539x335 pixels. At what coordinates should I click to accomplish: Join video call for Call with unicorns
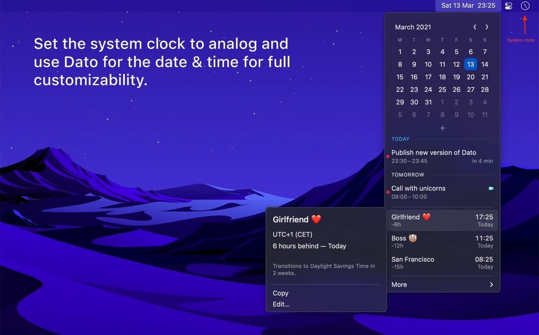pyautogui.click(x=491, y=189)
